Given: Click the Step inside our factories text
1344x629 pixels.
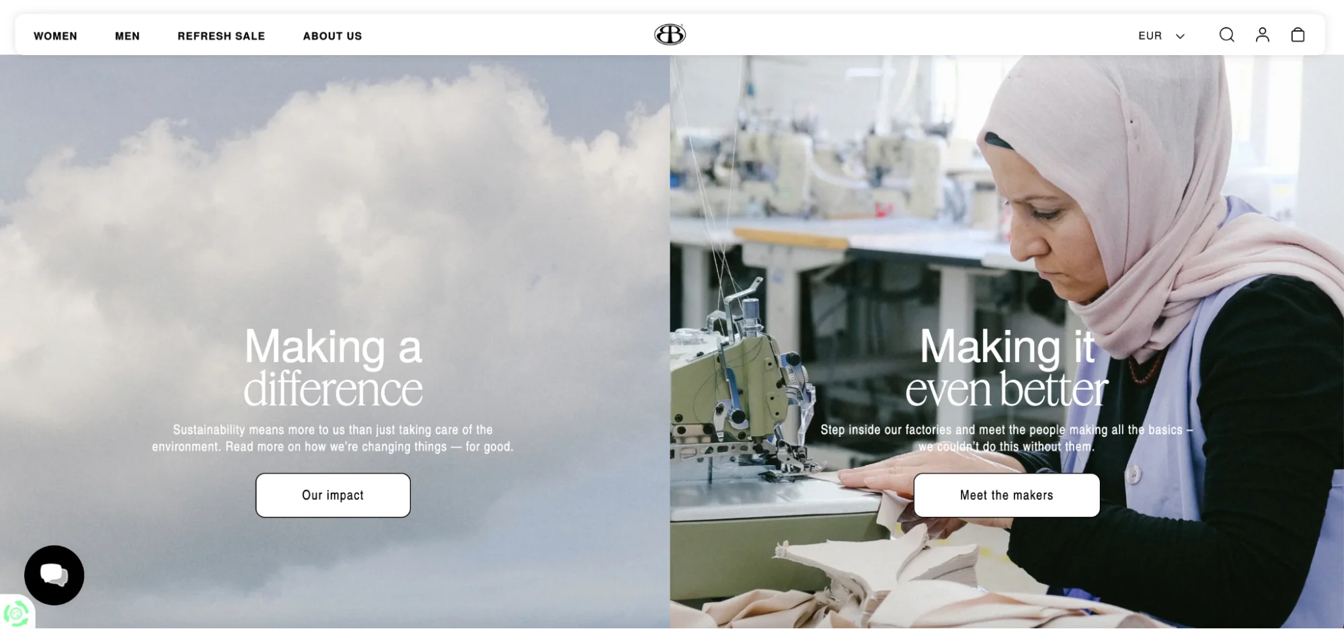Looking at the screenshot, I should (x=1006, y=438).
